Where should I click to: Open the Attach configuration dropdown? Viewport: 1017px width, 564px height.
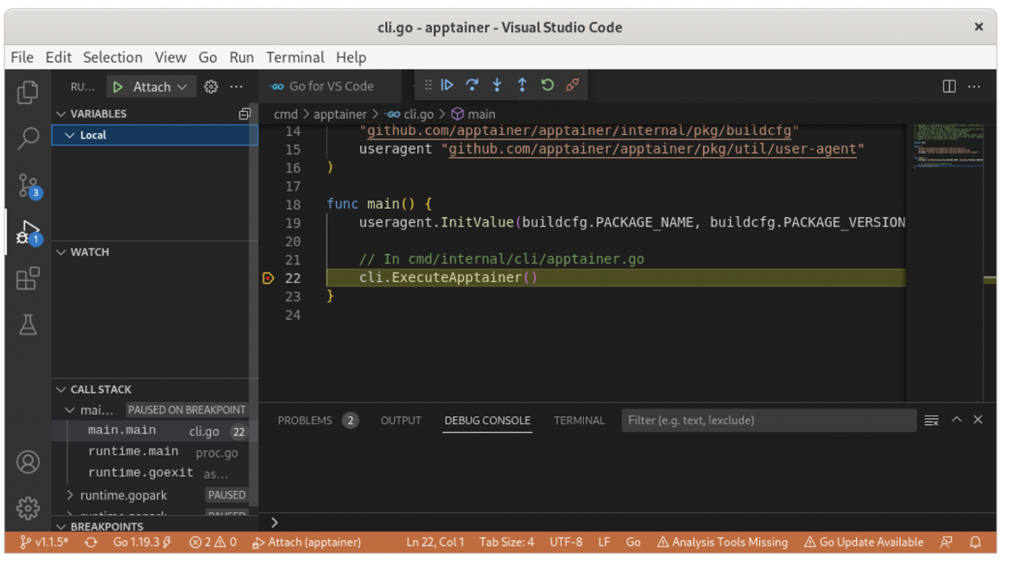pyautogui.click(x=160, y=87)
